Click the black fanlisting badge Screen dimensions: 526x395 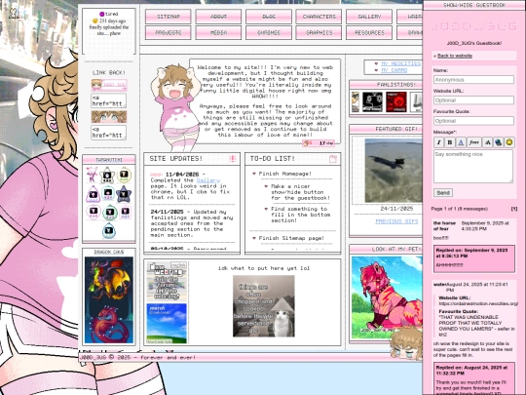(372, 101)
